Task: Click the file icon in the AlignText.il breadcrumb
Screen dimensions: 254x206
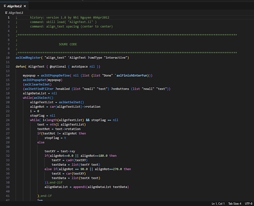Action: [x=6, y=13]
